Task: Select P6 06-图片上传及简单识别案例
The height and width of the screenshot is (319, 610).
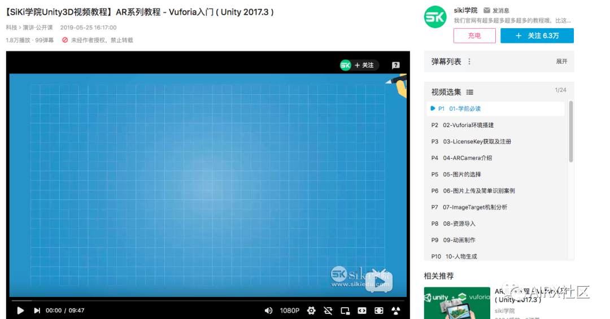Action: [x=496, y=191]
